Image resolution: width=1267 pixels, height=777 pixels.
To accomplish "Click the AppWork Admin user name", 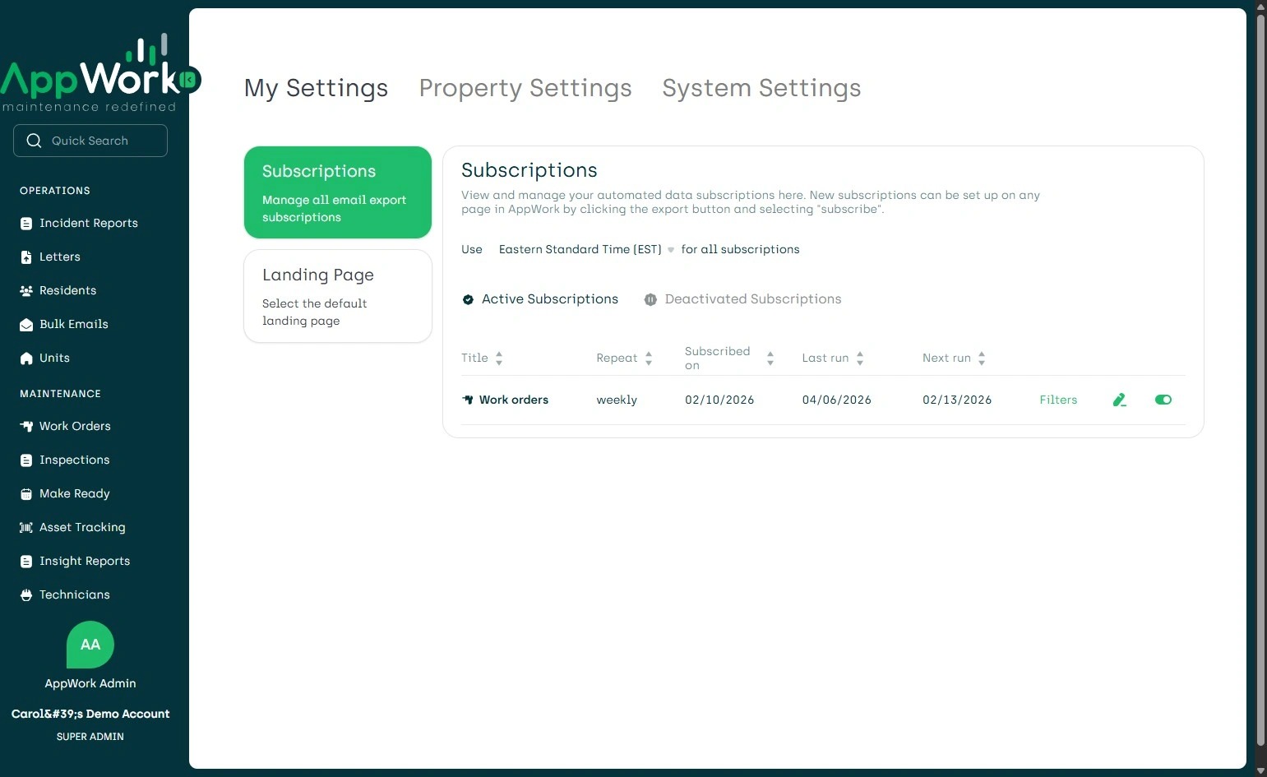I will [x=90, y=683].
